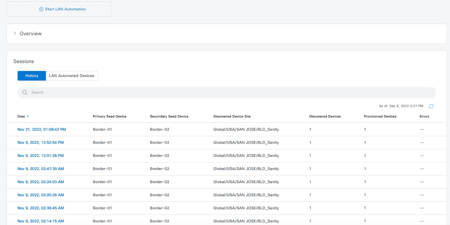Focus the Search input field

(x=227, y=92)
